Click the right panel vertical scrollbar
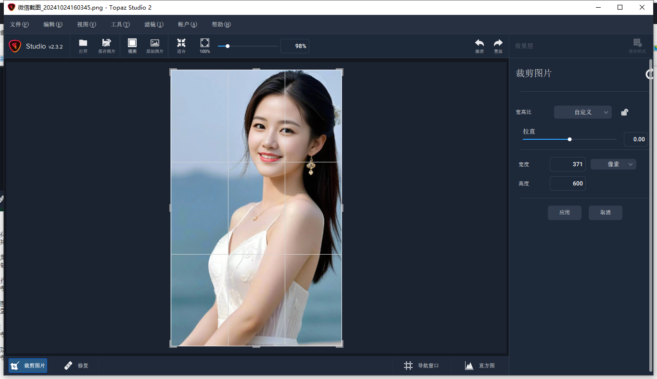The height and width of the screenshot is (379, 657). click(651, 215)
